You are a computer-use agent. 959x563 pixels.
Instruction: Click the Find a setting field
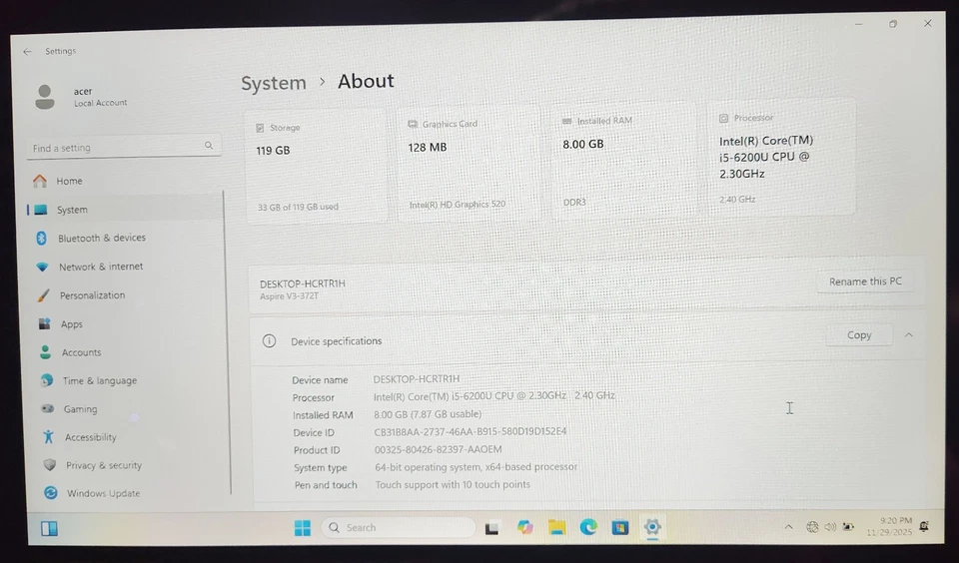coord(124,147)
